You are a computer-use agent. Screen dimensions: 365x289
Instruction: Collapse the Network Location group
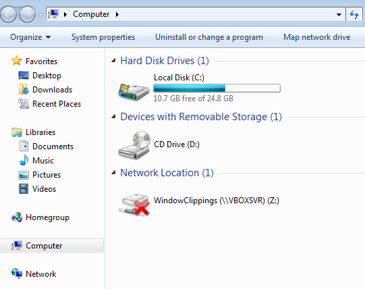pos(113,173)
